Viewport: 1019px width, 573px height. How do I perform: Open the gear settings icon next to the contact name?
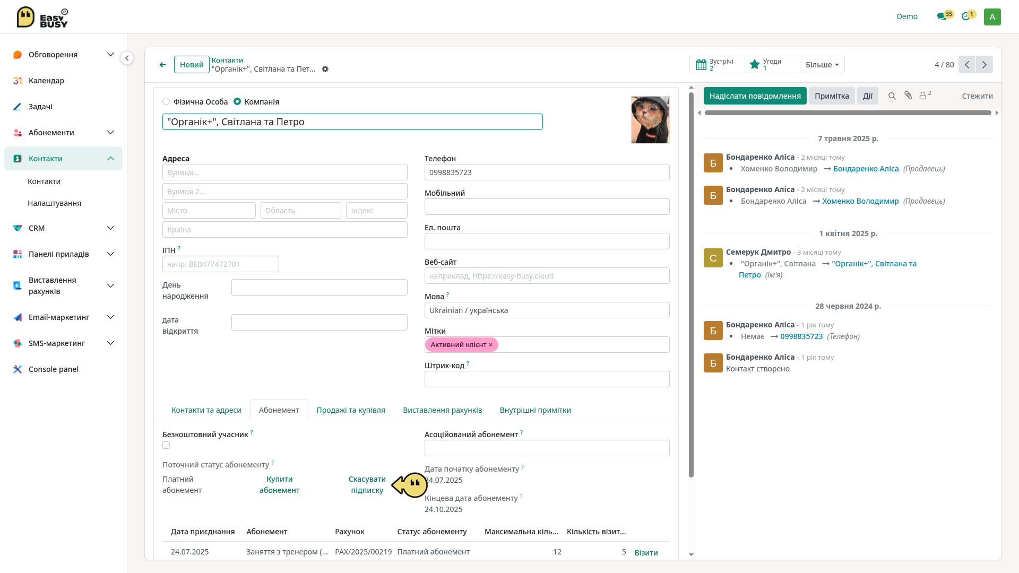point(325,69)
